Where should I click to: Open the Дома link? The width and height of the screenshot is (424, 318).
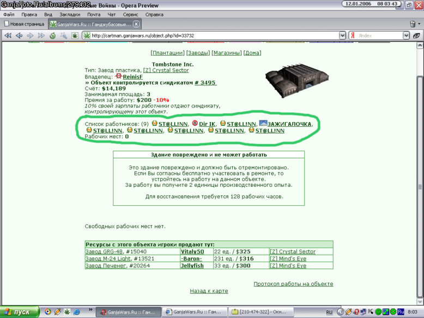click(x=252, y=53)
